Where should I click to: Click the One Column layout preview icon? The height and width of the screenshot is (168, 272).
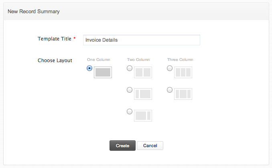tap(103, 73)
